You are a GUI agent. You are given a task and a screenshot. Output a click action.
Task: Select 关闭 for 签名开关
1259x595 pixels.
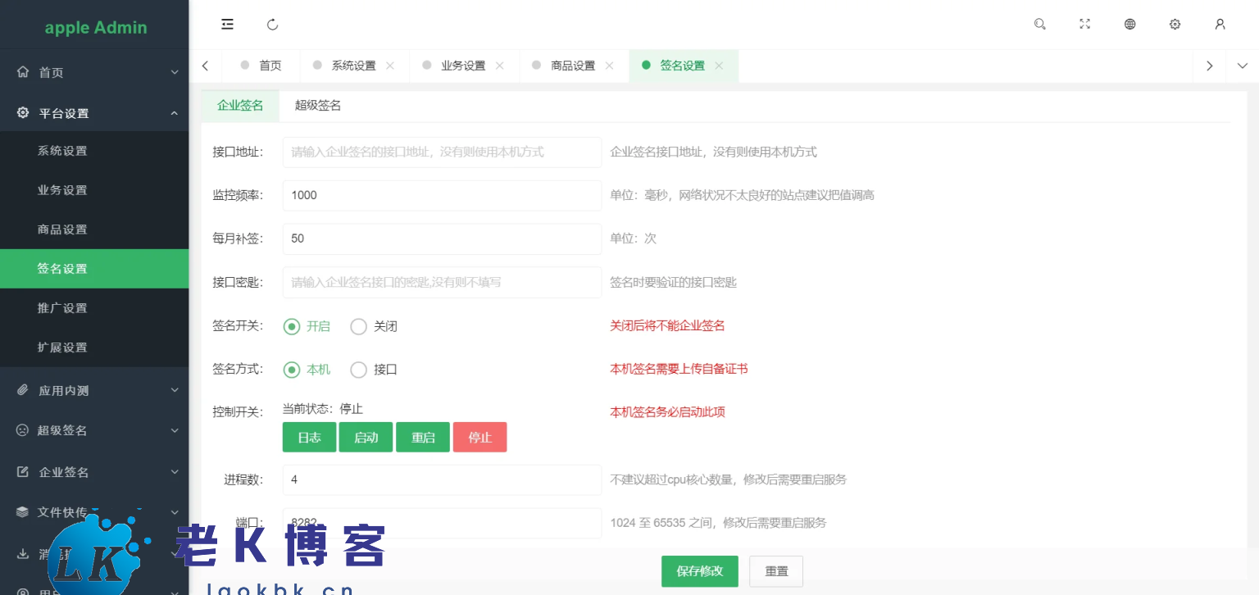359,326
